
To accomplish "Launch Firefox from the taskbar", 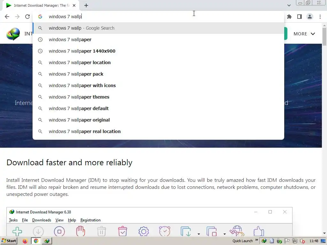I will (25, 241).
